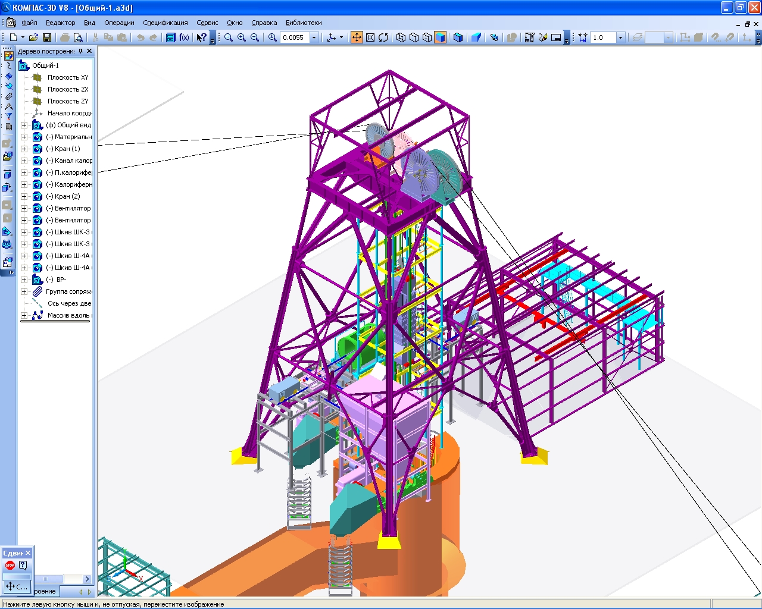
Task: Click the Measure filter funnel icon in left sidebar
Action: (x=8, y=117)
